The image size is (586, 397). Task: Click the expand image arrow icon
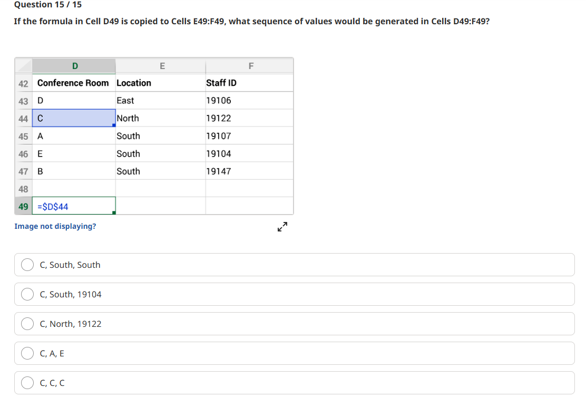(282, 226)
